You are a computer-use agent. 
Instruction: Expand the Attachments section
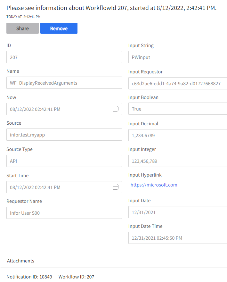pyautogui.click(x=20, y=261)
